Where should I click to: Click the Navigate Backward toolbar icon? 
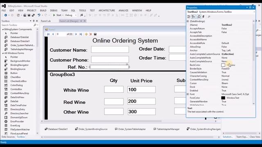5,15
